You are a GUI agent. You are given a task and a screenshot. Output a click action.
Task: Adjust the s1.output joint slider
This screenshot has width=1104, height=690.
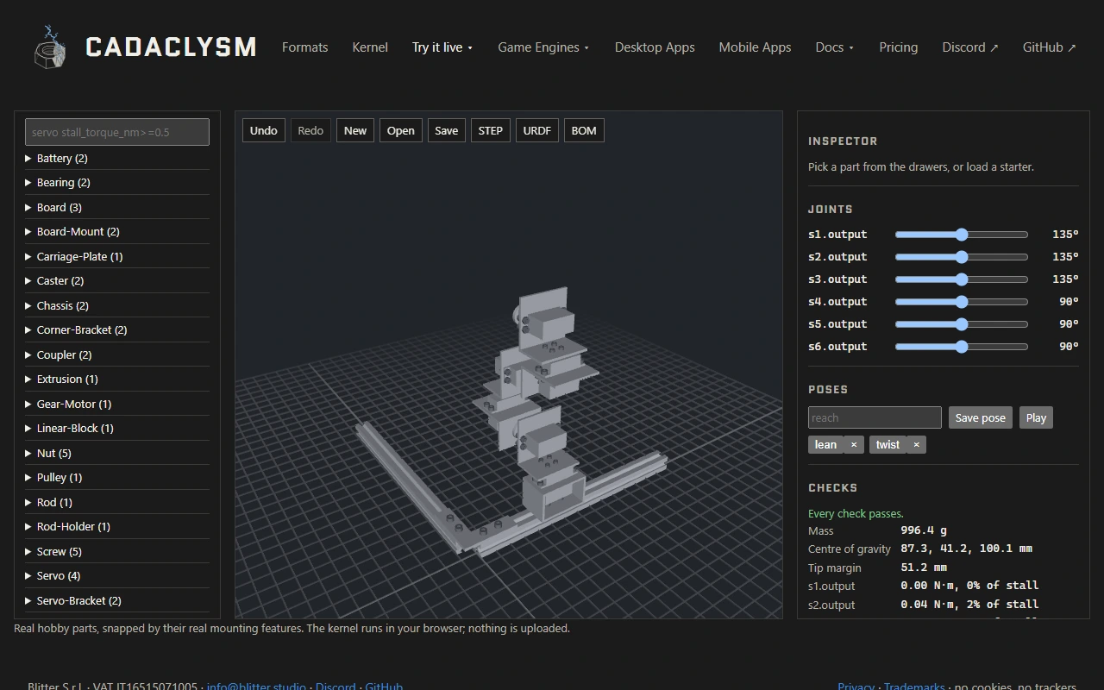[962, 235]
